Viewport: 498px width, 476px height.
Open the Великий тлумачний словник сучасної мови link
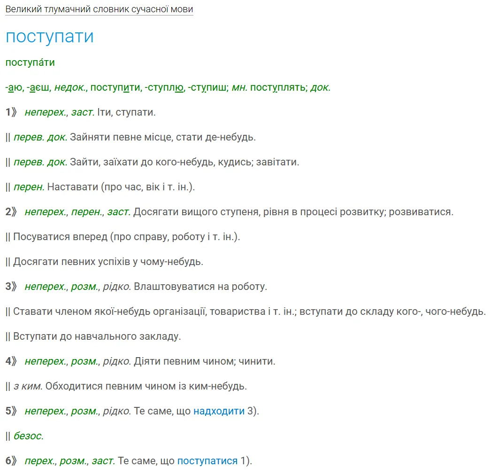(x=99, y=9)
